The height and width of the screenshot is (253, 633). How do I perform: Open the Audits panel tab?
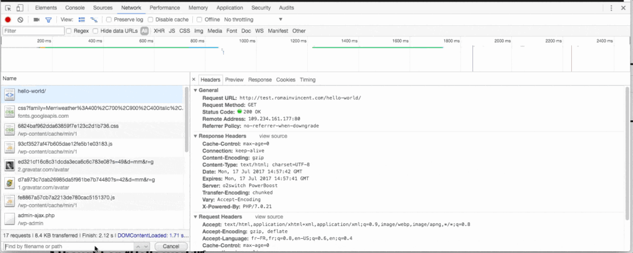286,7
